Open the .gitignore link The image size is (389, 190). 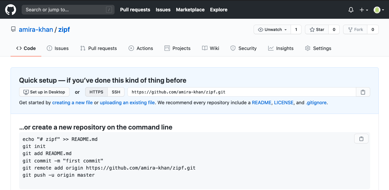click(316, 103)
